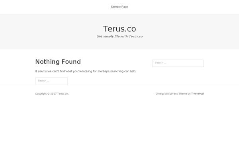Click Terus.co in the footer copyright line

point(63,93)
